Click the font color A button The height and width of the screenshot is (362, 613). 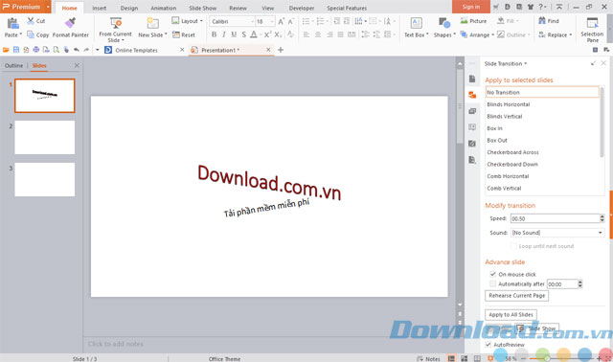(x=254, y=34)
